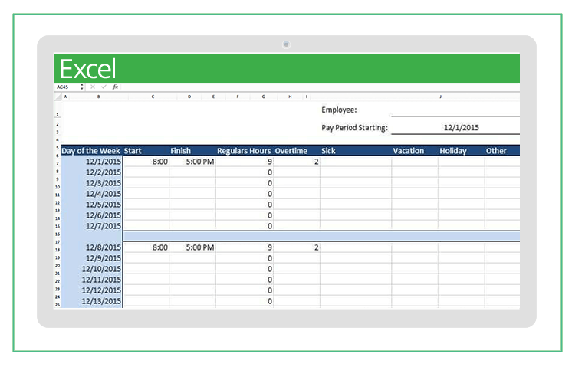Screen dimensions: 572x367
Task: Select Pay Period Starting date 12/1/2015 cell
Action: pos(461,128)
